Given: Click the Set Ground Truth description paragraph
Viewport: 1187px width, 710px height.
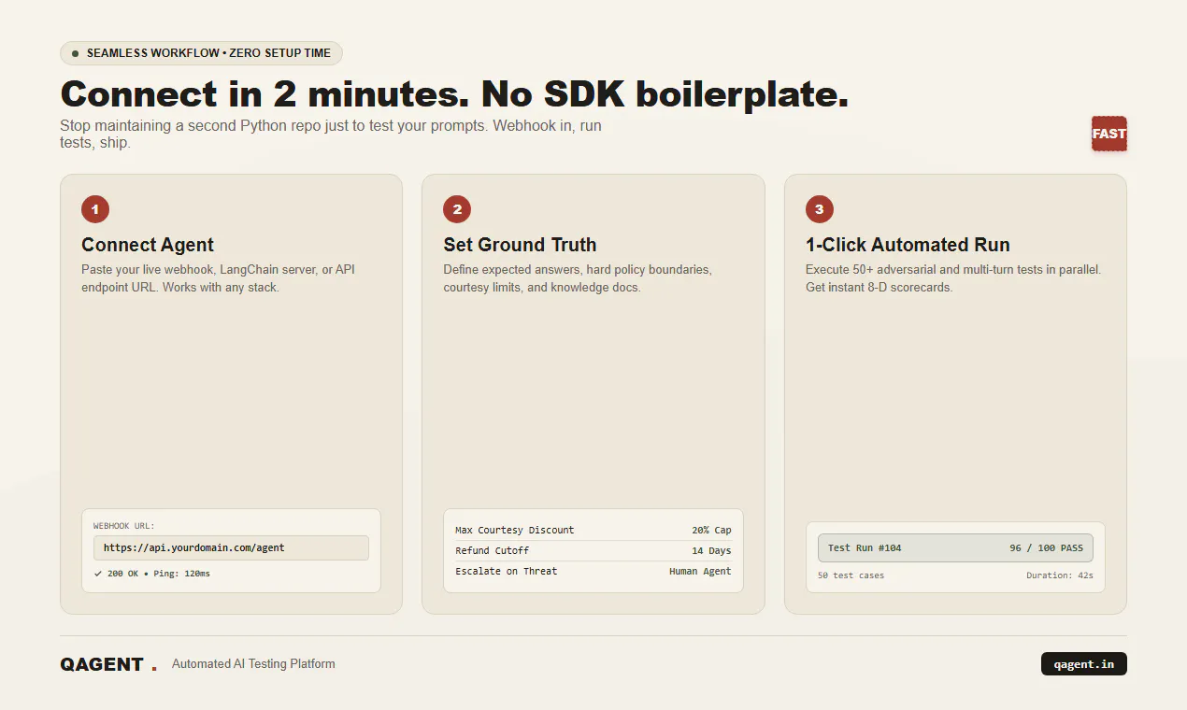Looking at the screenshot, I should tap(578, 278).
